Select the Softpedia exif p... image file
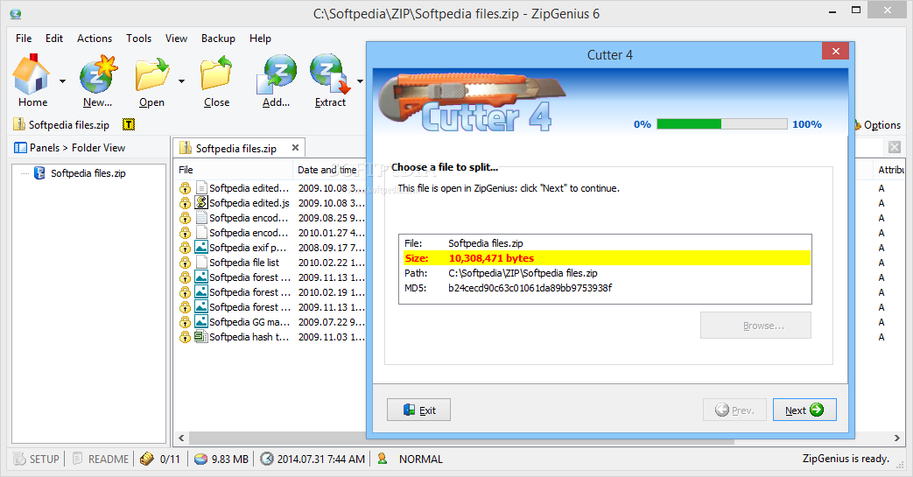The width and height of the screenshot is (913, 477). [248, 248]
